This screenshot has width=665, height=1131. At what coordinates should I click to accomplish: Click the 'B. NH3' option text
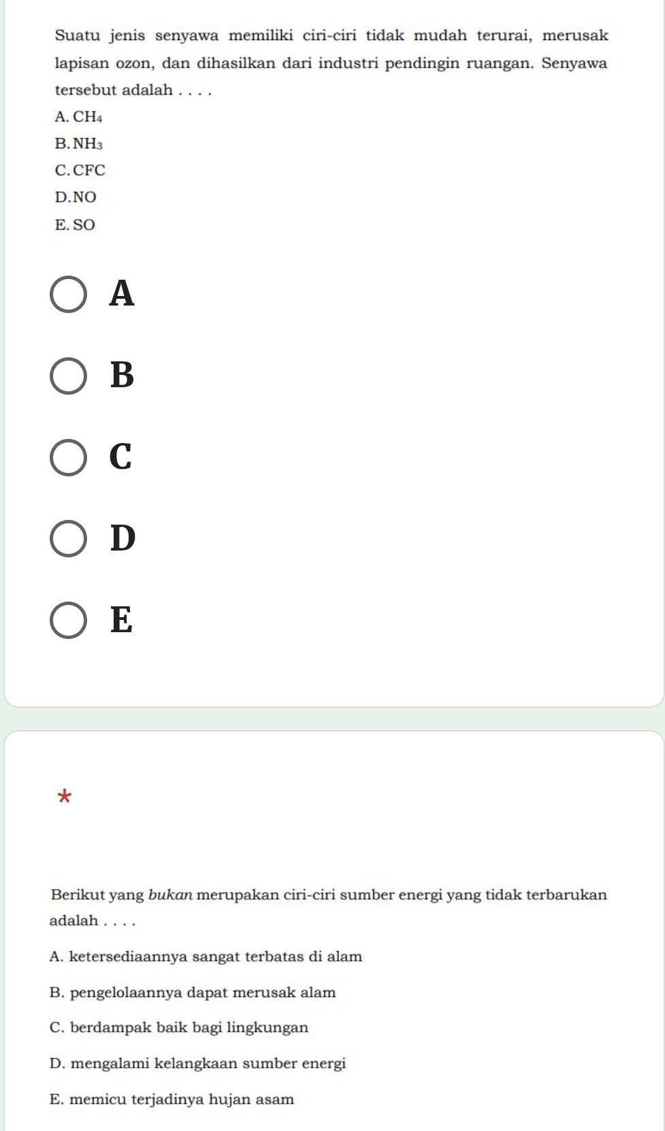[78, 144]
